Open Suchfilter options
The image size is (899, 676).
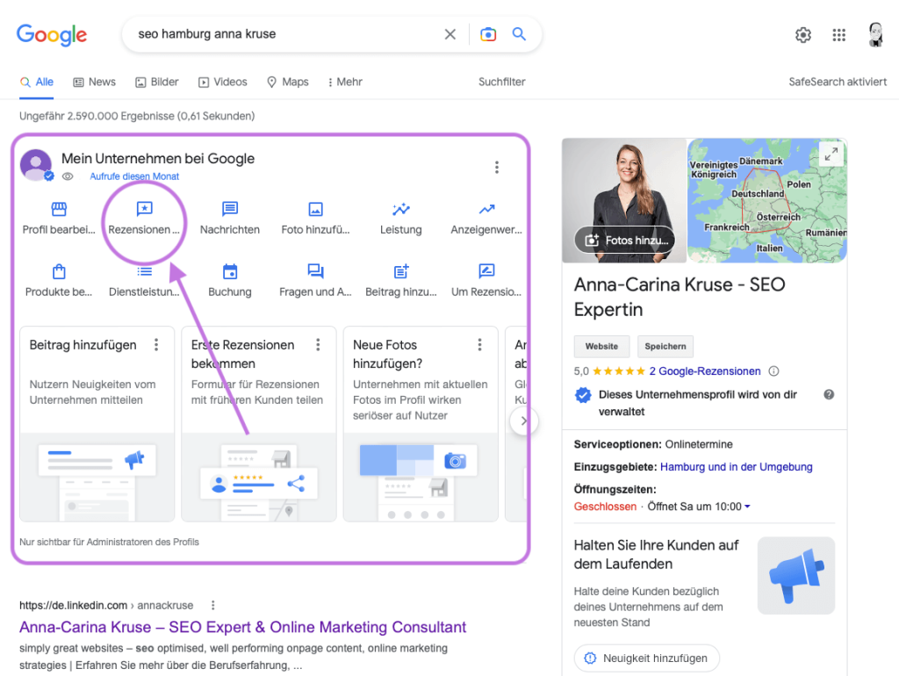click(x=501, y=82)
